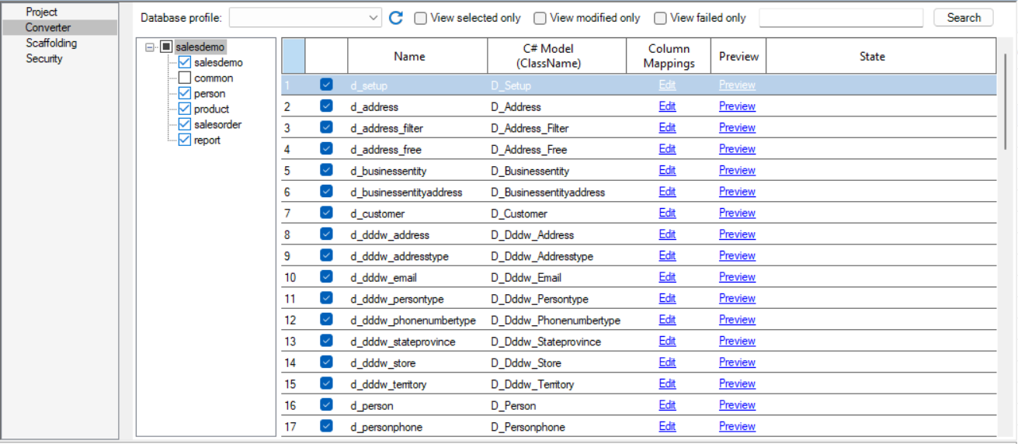Screen dimensions: 1018x444
Task: Tick the View failed only checkbox
Action: pyautogui.click(x=660, y=18)
